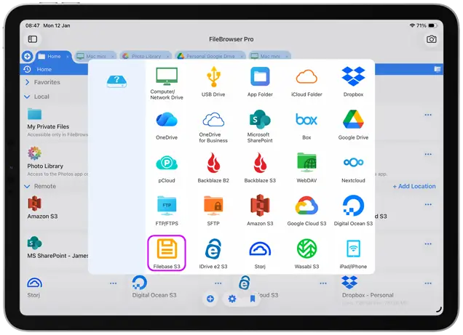This screenshot has height=335, width=463.
Task: Choose IDrive e2 S3 option
Action: 213,254
